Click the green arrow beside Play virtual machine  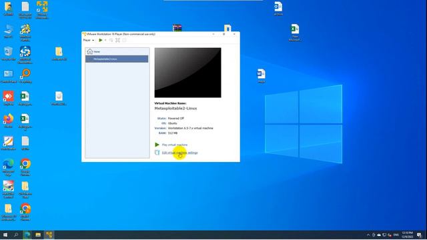[157, 145]
